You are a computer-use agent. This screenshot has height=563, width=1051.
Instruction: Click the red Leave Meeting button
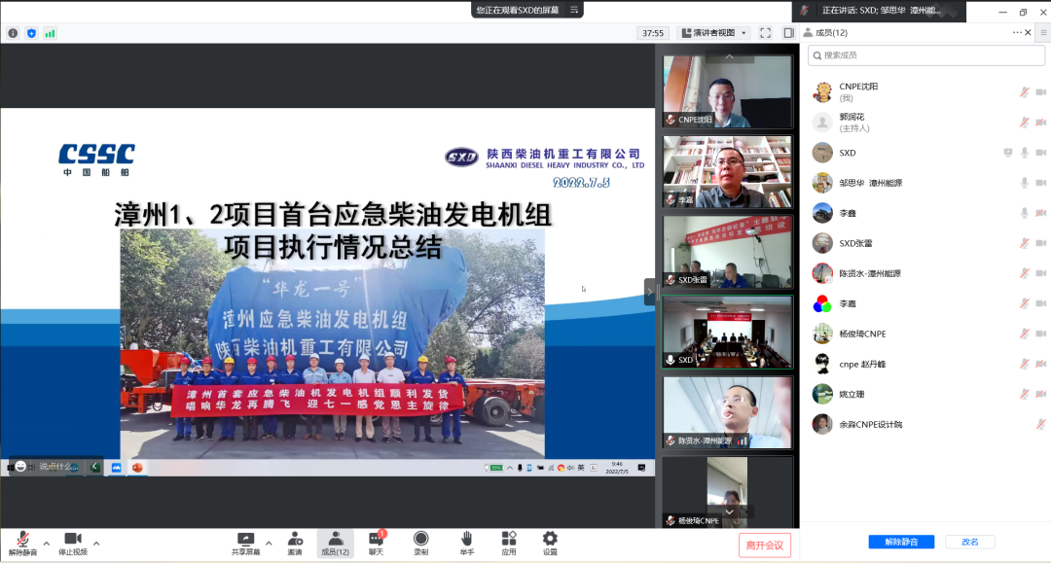click(x=765, y=545)
